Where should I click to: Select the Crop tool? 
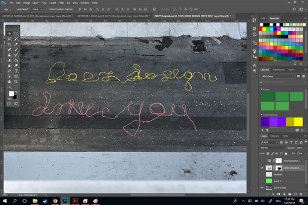click(9, 44)
